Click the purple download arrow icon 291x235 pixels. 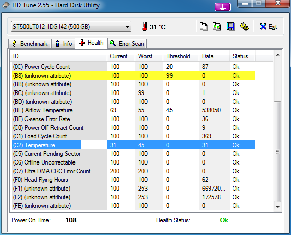click(223, 7)
